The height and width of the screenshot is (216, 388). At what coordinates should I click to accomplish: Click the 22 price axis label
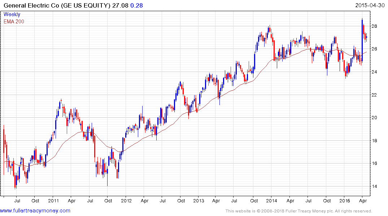374,95
